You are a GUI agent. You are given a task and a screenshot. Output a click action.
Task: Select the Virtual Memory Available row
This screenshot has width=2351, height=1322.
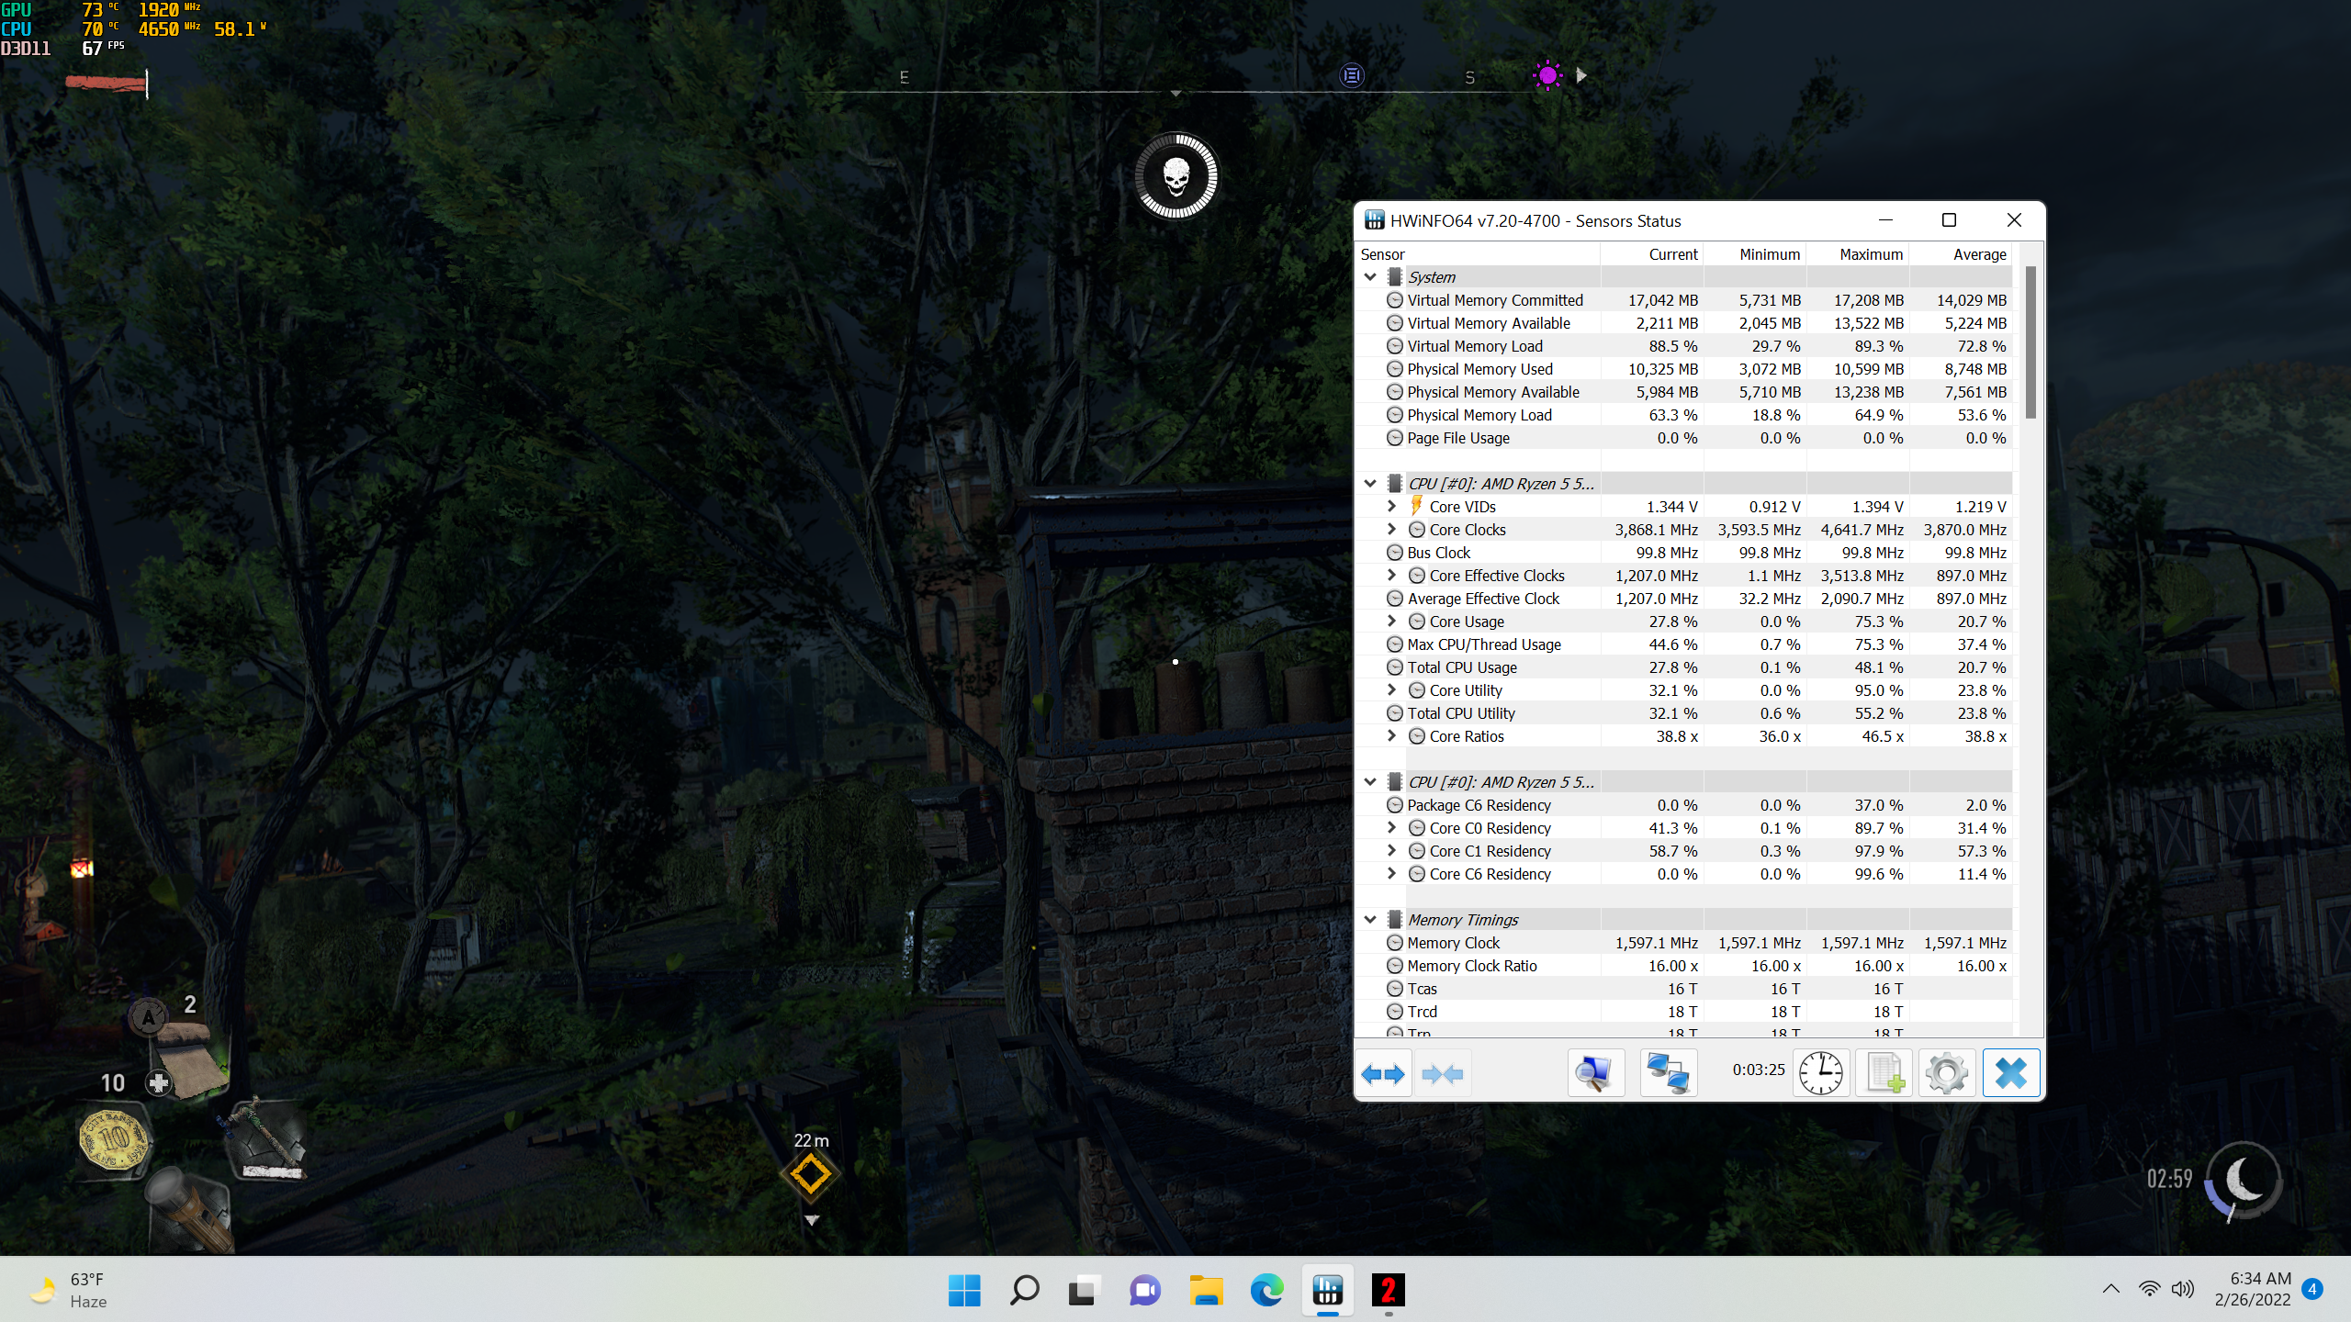(x=1684, y=323)
